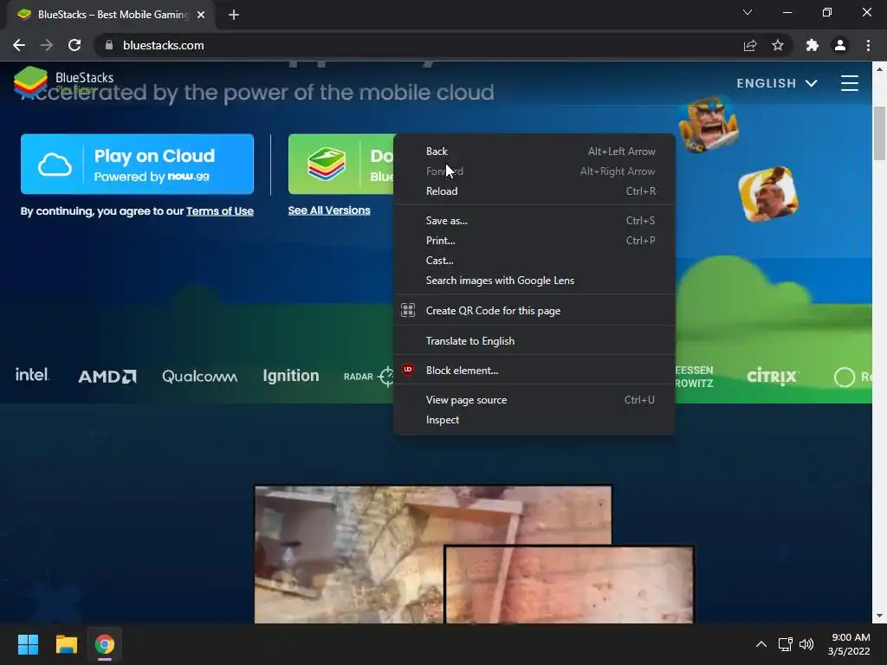The image size is (887, 665).
Task: Open the Chrome profile avatar
Action: (x=840, y=45)
